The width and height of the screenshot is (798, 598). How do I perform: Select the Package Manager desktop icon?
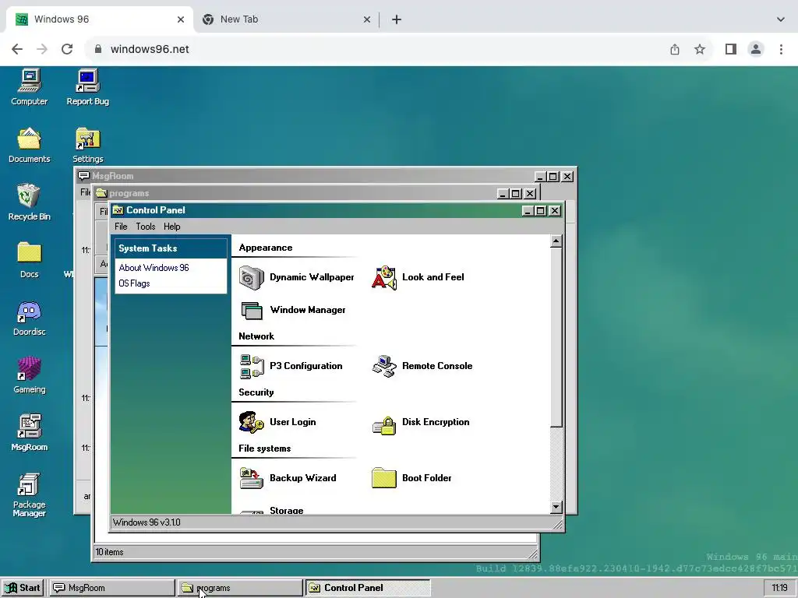(x=29, y=495)
